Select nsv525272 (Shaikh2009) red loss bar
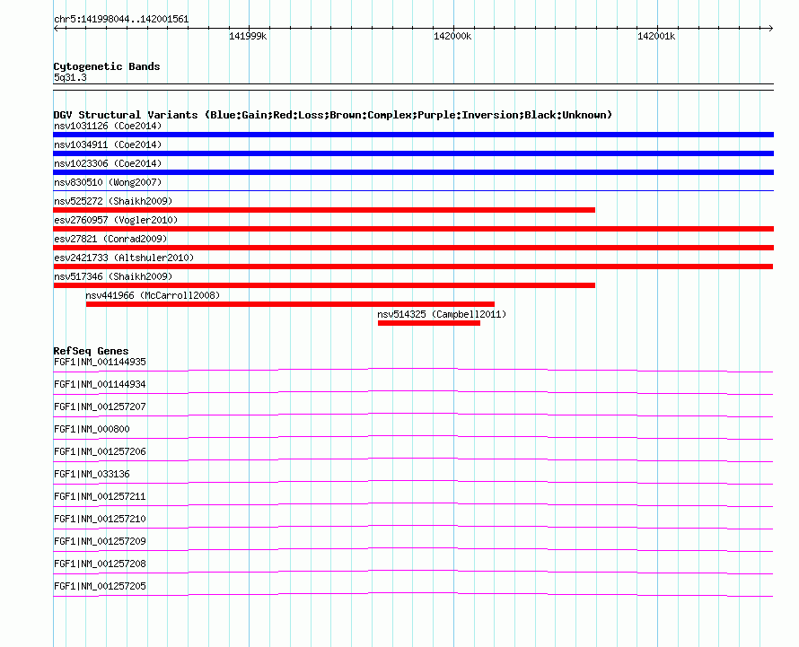 point(324,210)
